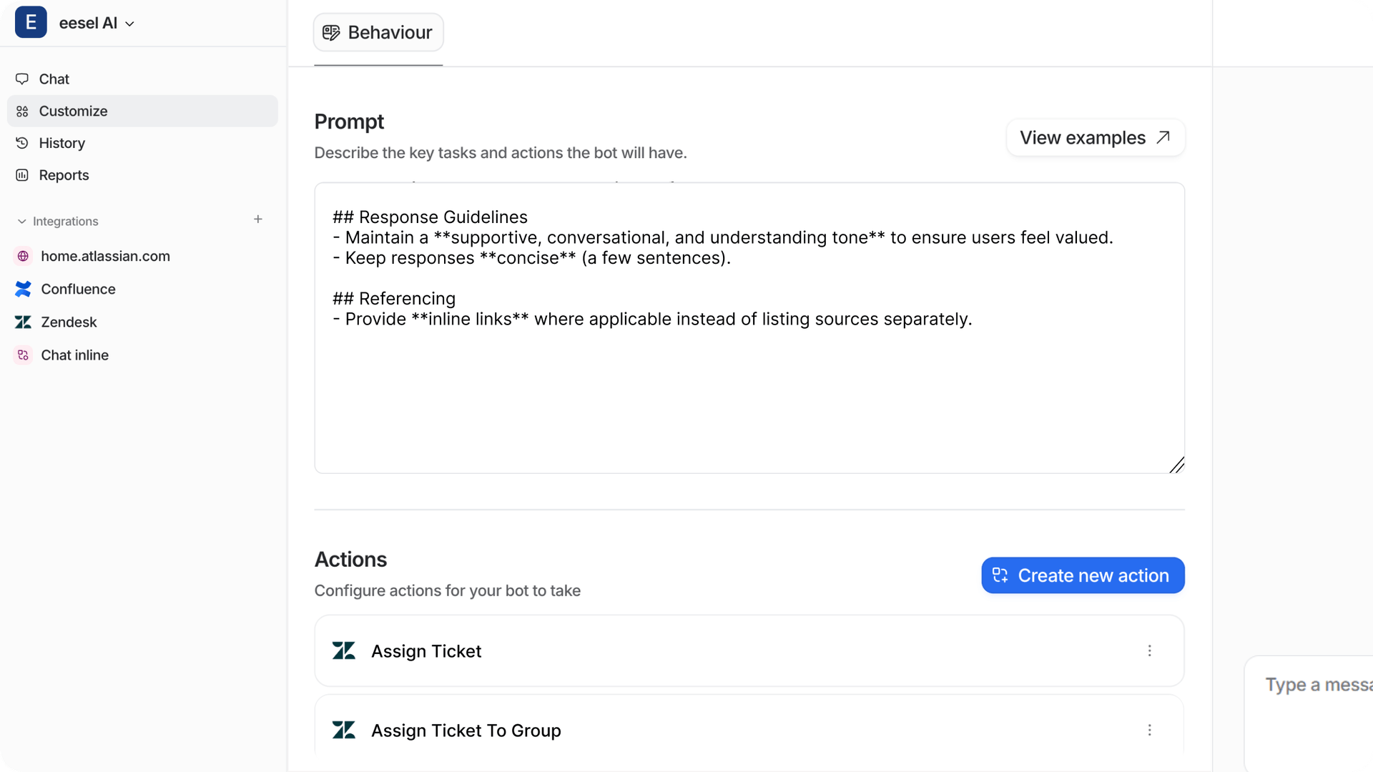Viewport: 1373px width, 772px height.
Task: Open the Zendesk integration in sidebar
Action: pyautogui.click(x=142, y=322)
